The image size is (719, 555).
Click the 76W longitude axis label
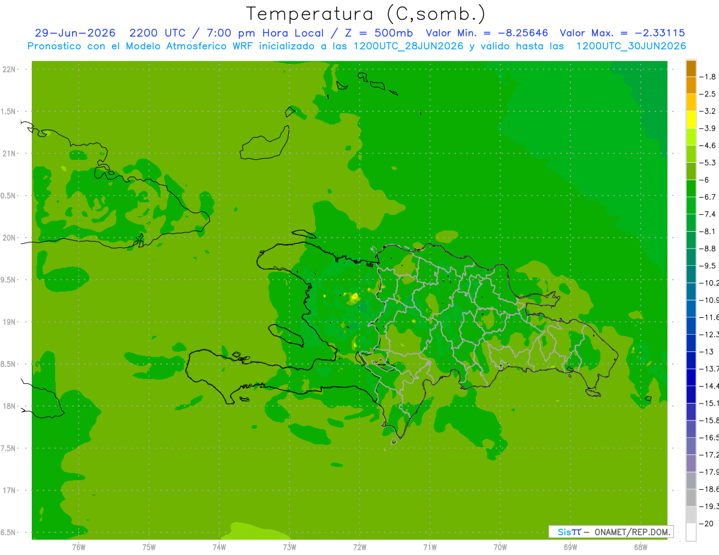pyautogui.click(x=78, y=547)
